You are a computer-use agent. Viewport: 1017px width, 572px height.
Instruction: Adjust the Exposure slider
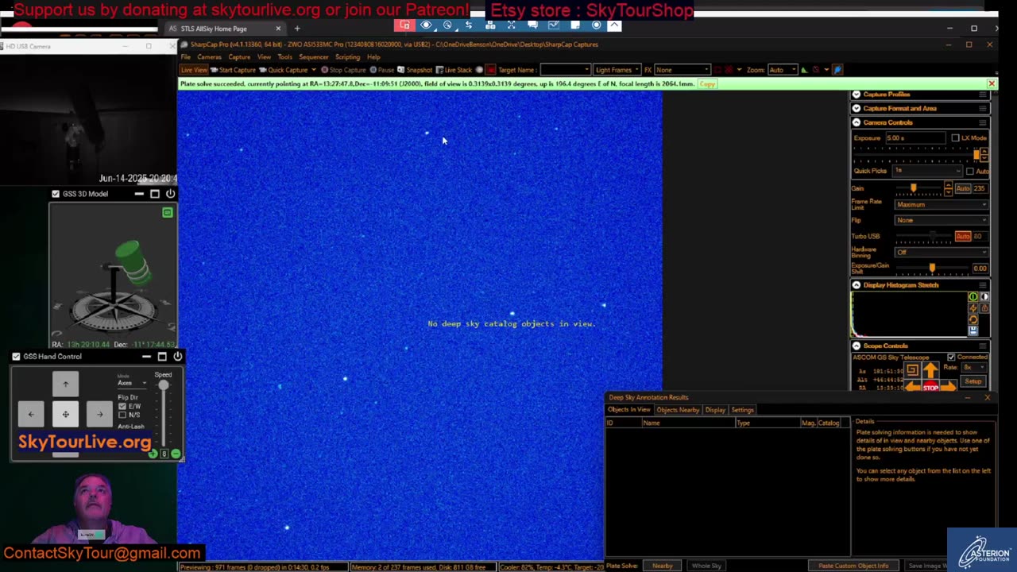pos(976,153)
